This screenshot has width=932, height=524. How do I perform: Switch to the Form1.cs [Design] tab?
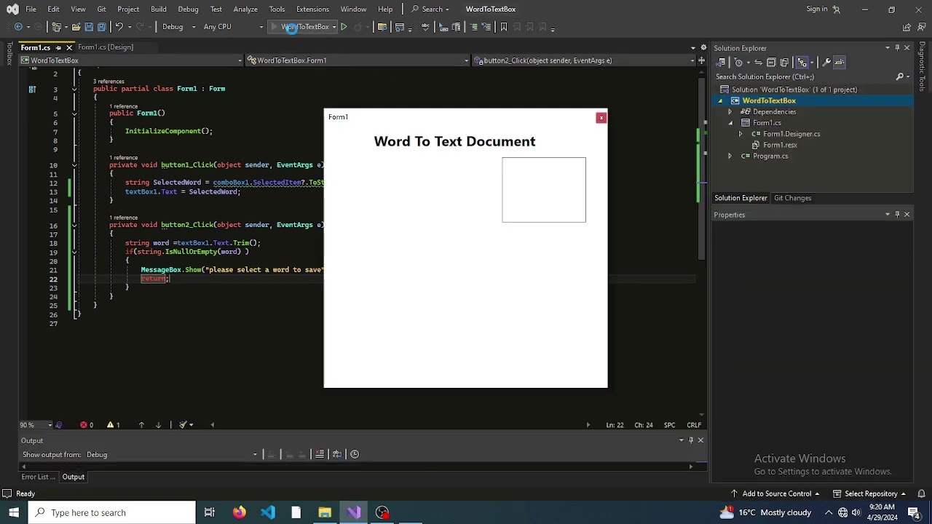click(x=106, y=47)
